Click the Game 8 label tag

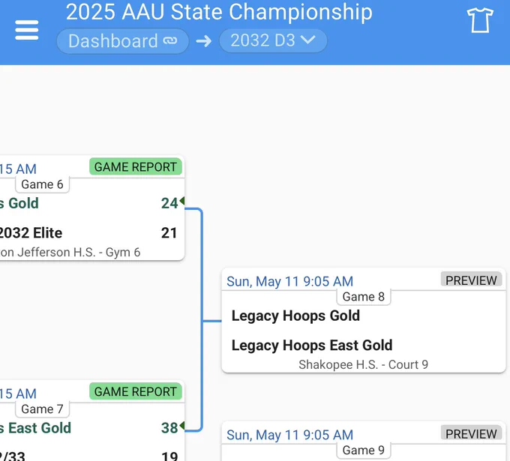[363, 297]
